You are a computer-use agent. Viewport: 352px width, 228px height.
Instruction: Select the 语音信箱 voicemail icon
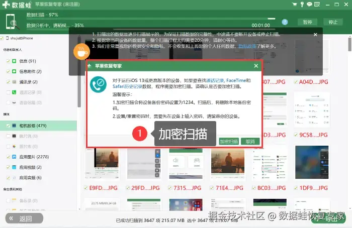click(14, 102)
